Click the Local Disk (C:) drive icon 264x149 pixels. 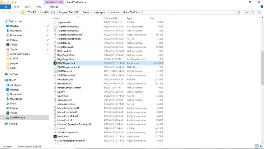[x=8, y=118]
